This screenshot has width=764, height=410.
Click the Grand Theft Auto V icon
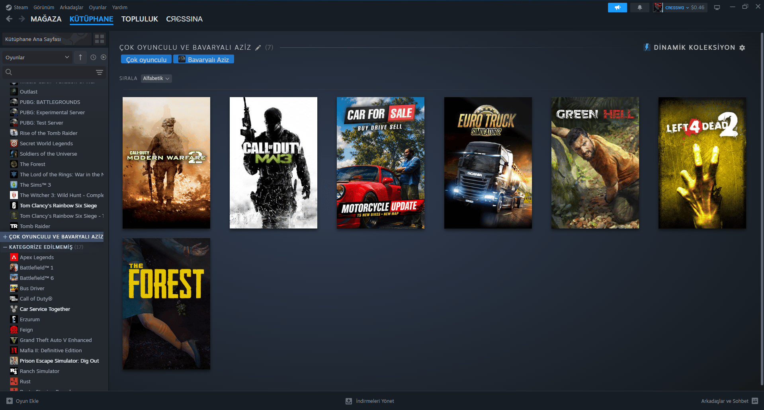pyautogui.click(x=14, y=340)
